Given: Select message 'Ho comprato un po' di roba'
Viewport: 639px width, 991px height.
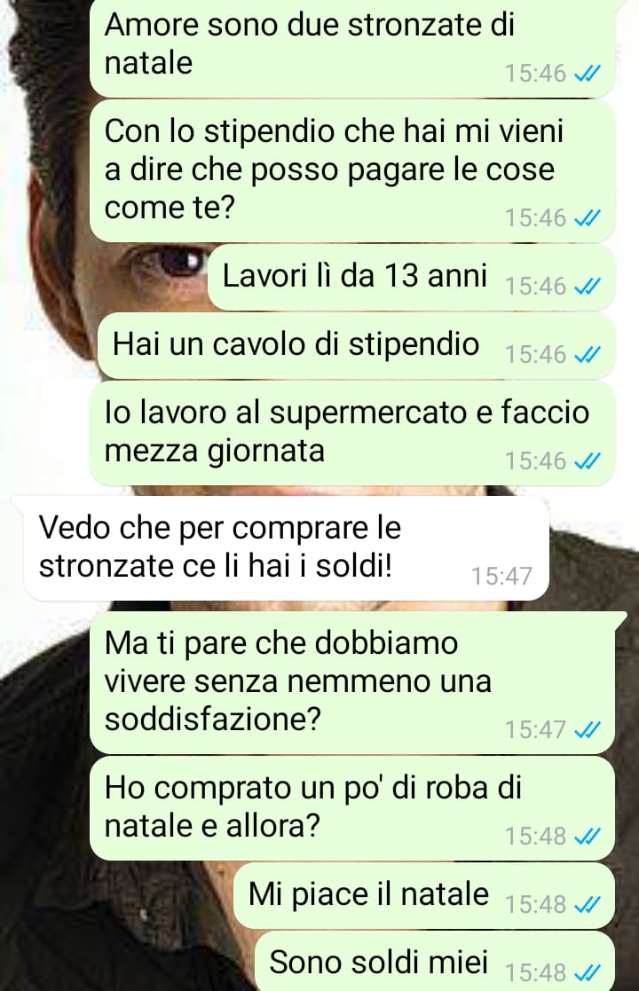Looking at the screenshot, I should click(352, 807).
